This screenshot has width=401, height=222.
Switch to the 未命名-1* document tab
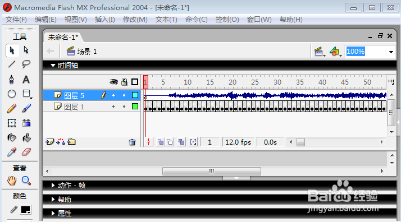[63, 38]
